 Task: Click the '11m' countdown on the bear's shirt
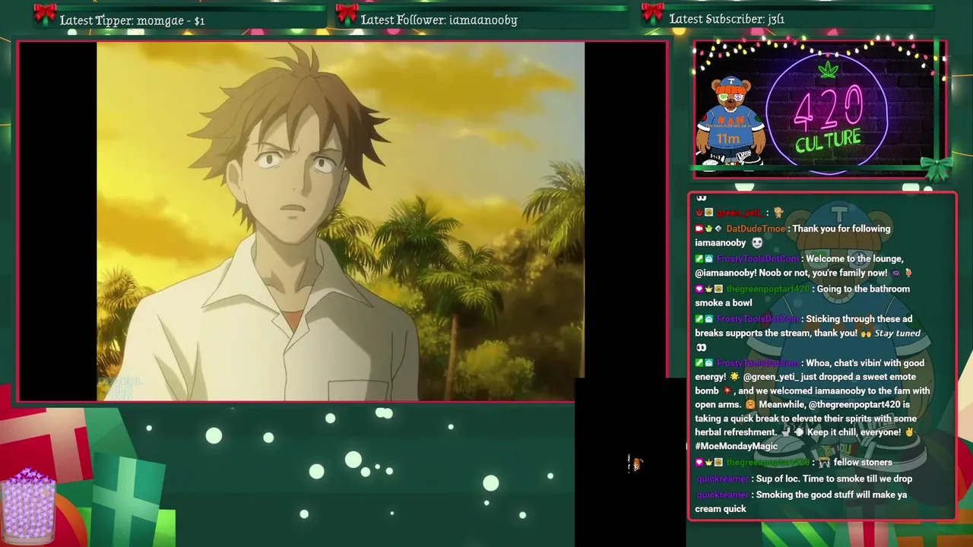point(728,139)
